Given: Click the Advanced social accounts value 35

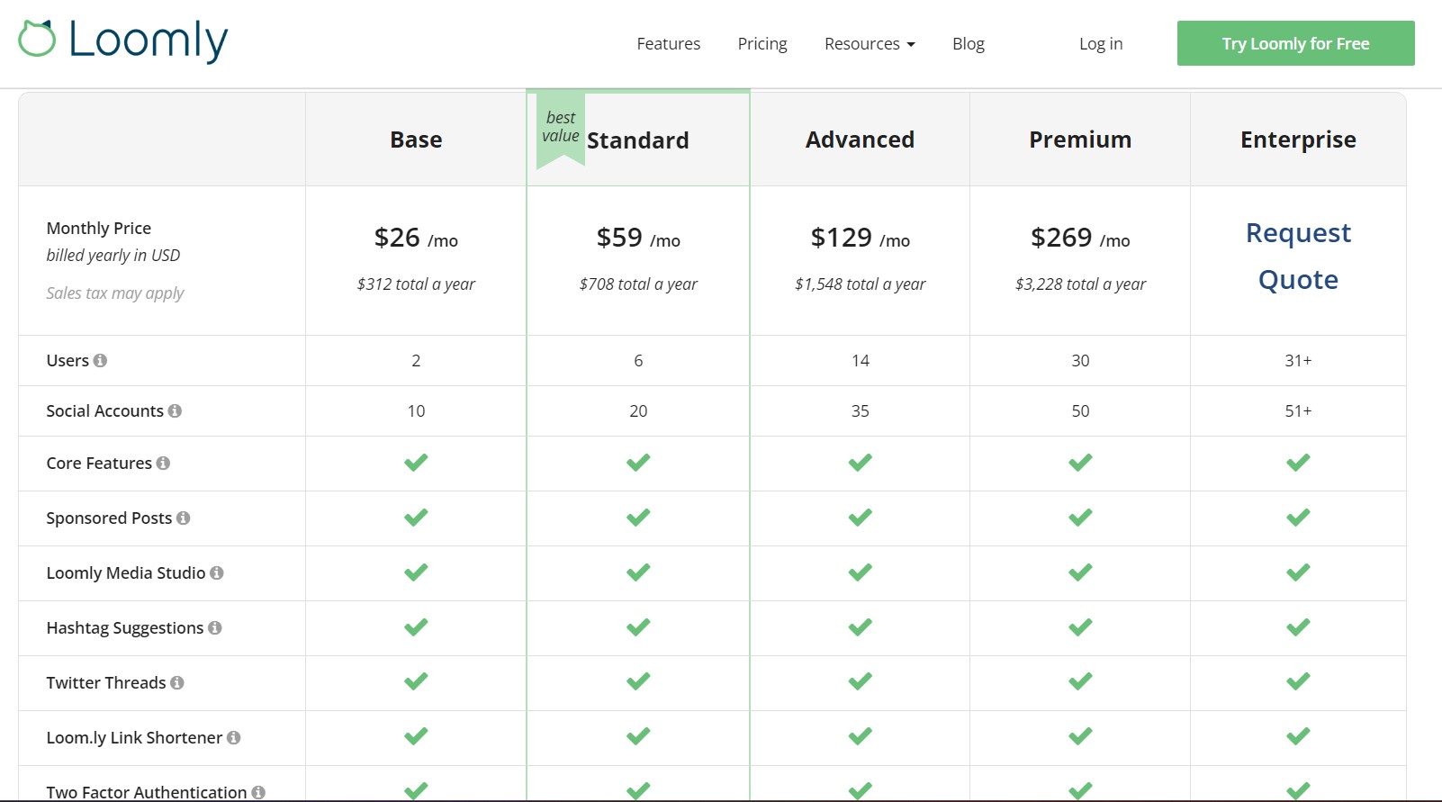Looking at the screenshot, I should point(861,410).
